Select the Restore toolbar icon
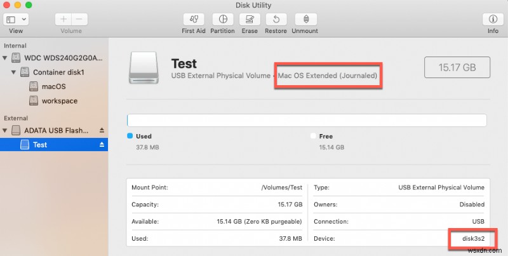Viewport: 508px width, 256px height. (277, 19)
